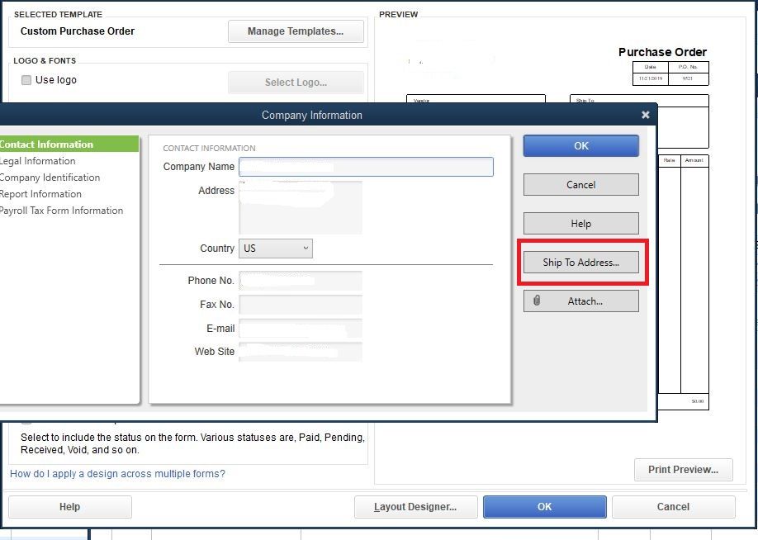This screenshot has width=758, height=540.
Task: Focus the Company Name field
Action: pyautogui.click(x=366, y=167)
